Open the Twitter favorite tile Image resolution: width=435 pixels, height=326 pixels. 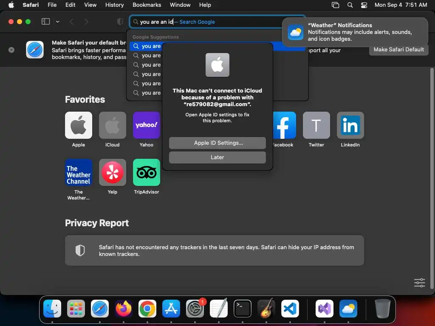point(316,125)
